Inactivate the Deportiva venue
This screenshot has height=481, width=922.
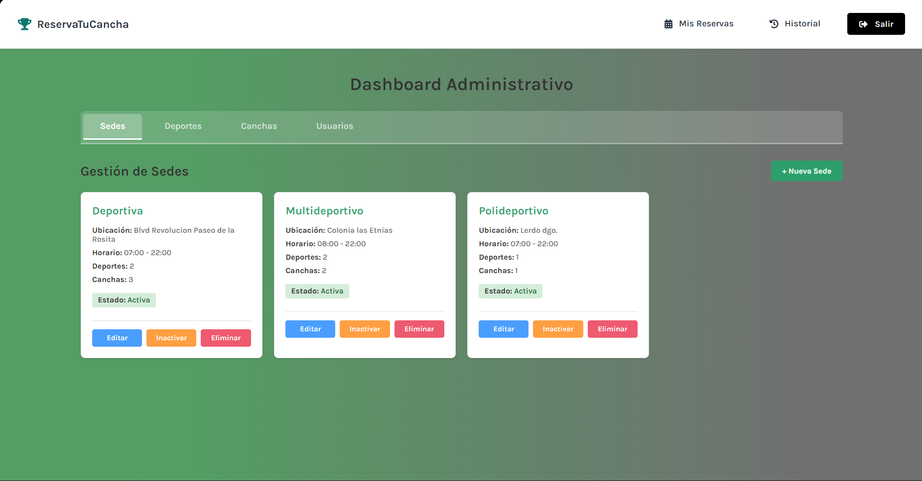point(171,338)
